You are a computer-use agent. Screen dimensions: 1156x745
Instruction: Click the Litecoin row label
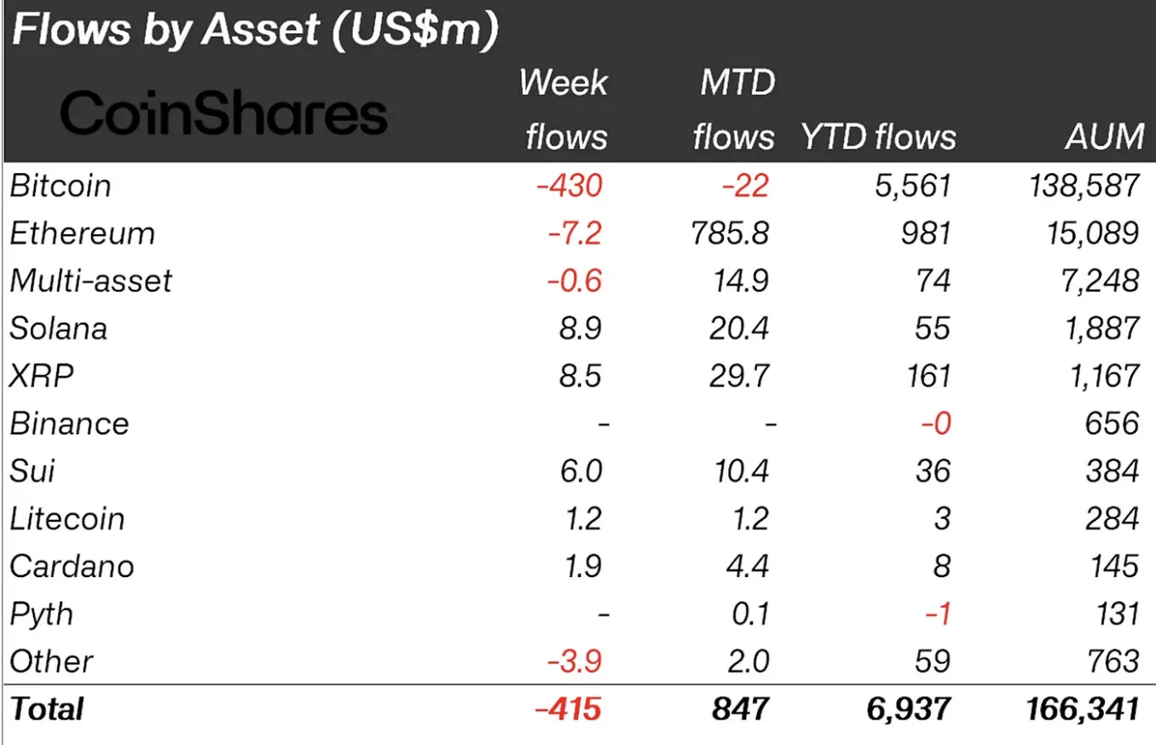67,519
